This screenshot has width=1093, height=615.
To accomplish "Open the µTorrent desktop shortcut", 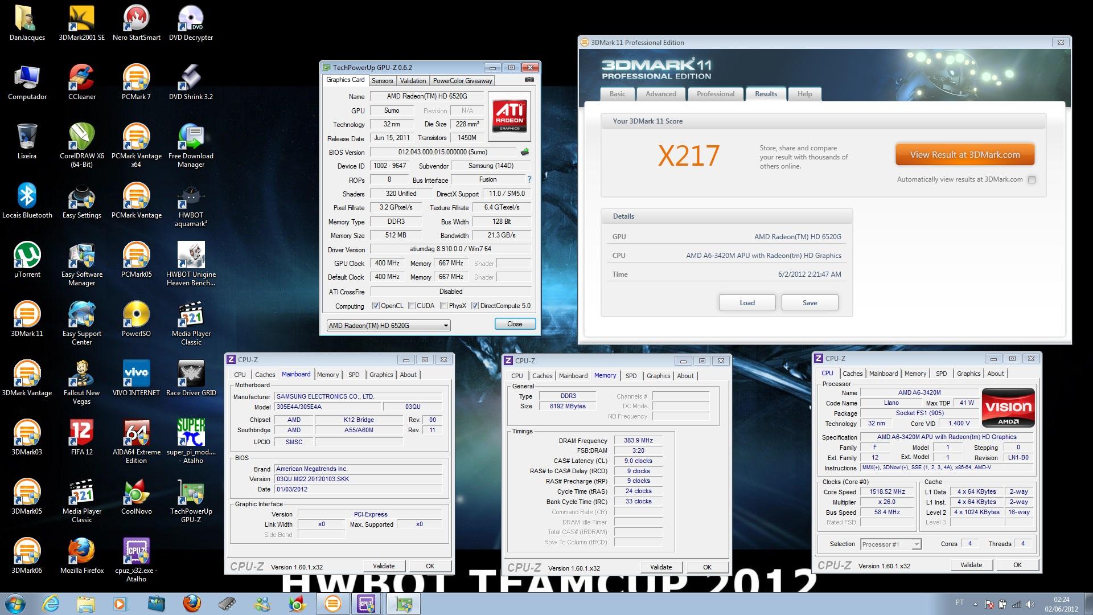I will click(27, 260).
